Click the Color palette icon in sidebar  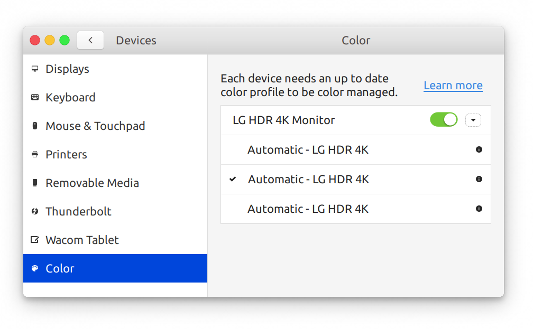(x=34, y=268)
